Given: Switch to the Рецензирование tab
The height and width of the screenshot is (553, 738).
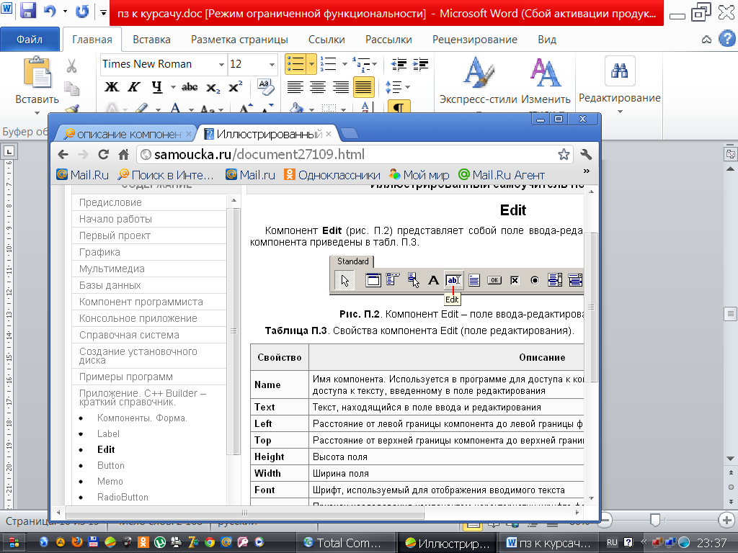Looking at the screenshot, I should pos(474,40).
